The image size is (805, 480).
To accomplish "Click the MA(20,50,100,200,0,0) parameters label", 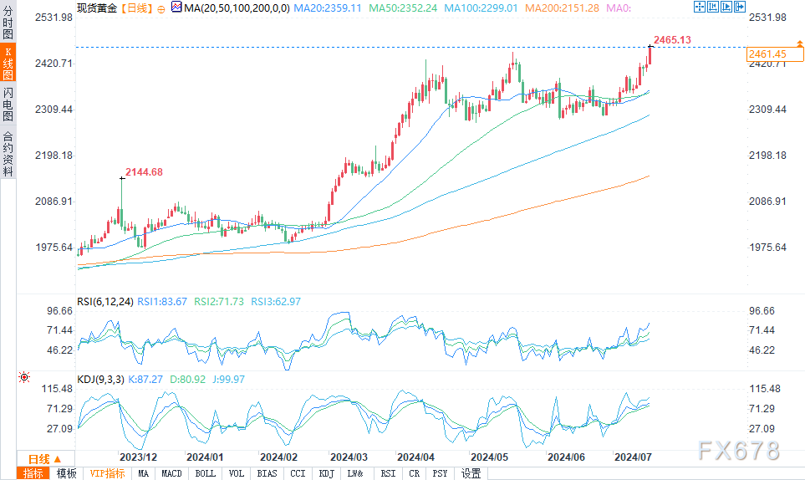I will (x=237, y=8).
